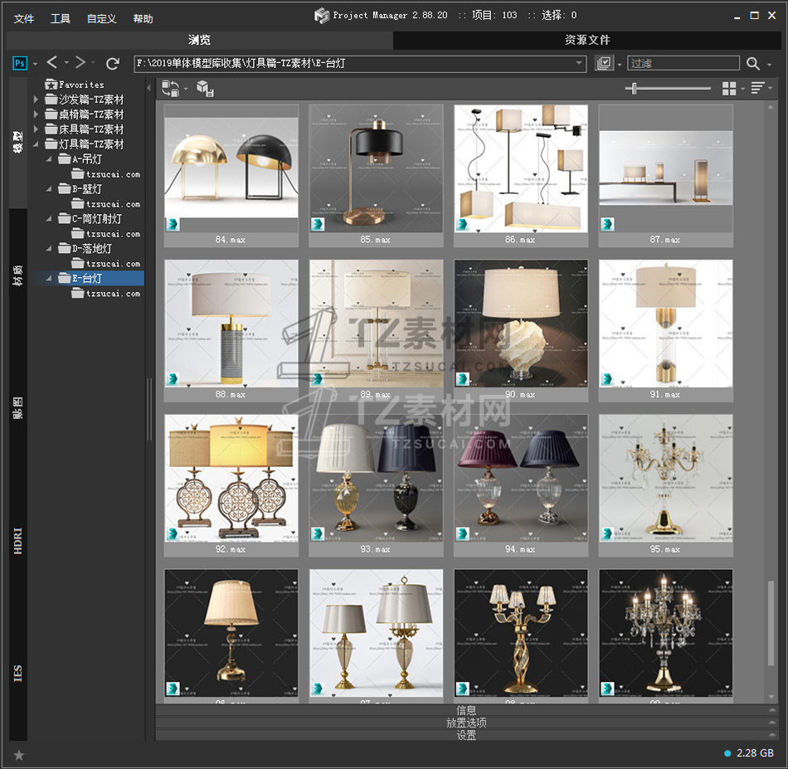Screen dimensions: 788x769
Task: Collapse the 灯具篇-TZ素材 tree node
Action: [36, 144]
